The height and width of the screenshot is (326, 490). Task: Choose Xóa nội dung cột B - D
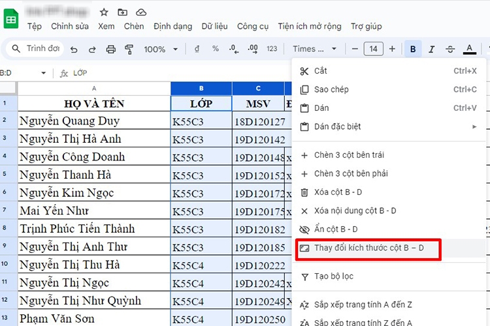tap(389, 211)
